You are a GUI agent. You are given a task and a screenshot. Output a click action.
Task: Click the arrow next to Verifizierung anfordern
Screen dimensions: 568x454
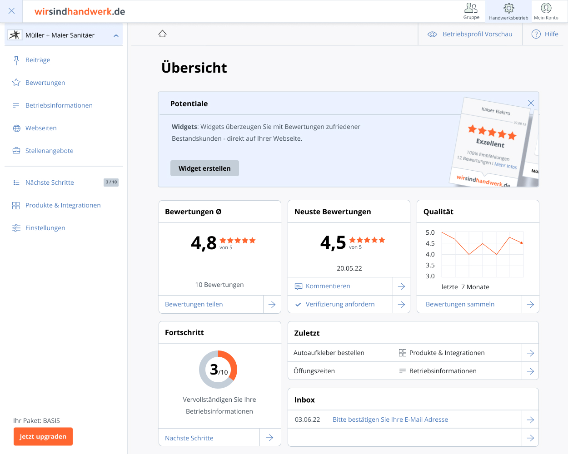click(x=401, y=304)
